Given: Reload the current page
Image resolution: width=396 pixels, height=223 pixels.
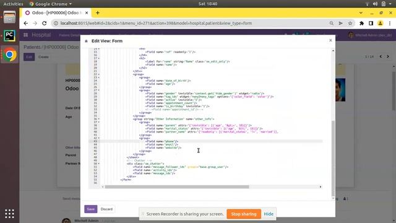Looking at the screenshot, I should tap(44, 23).
